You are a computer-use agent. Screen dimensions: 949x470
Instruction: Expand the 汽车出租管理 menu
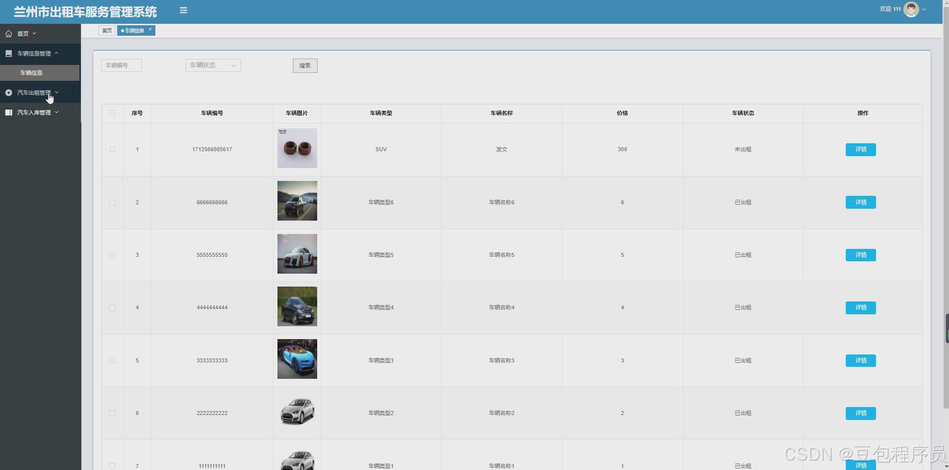point(40,93)
